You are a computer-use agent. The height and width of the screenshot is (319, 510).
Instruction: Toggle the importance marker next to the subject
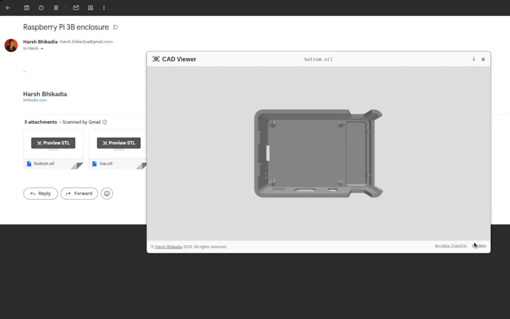point(115,27)
